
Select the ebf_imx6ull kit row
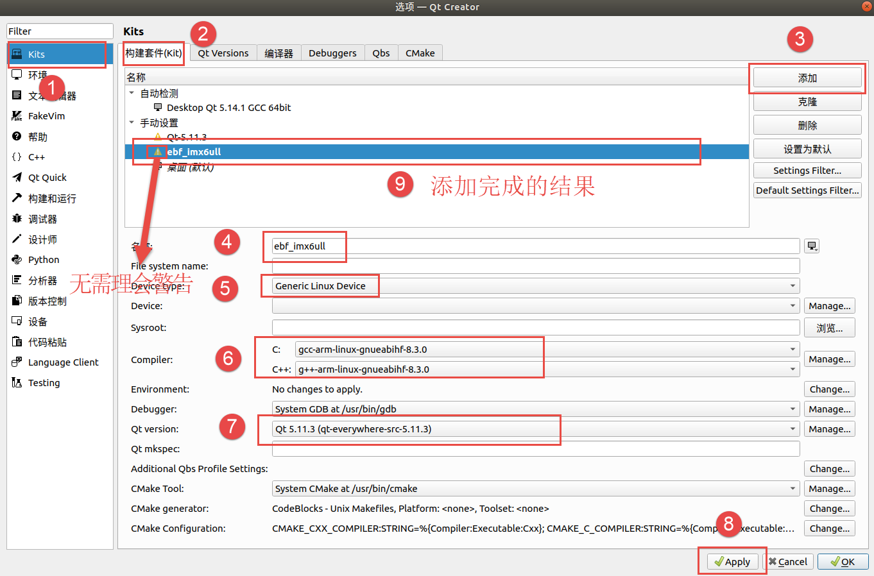pyautogui.click(x=437, y=152)
